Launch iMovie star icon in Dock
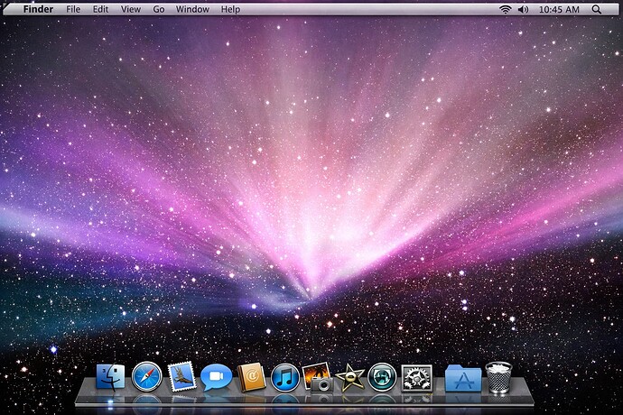The width and height of the screenshot is (623, 415). coord(349,377)
